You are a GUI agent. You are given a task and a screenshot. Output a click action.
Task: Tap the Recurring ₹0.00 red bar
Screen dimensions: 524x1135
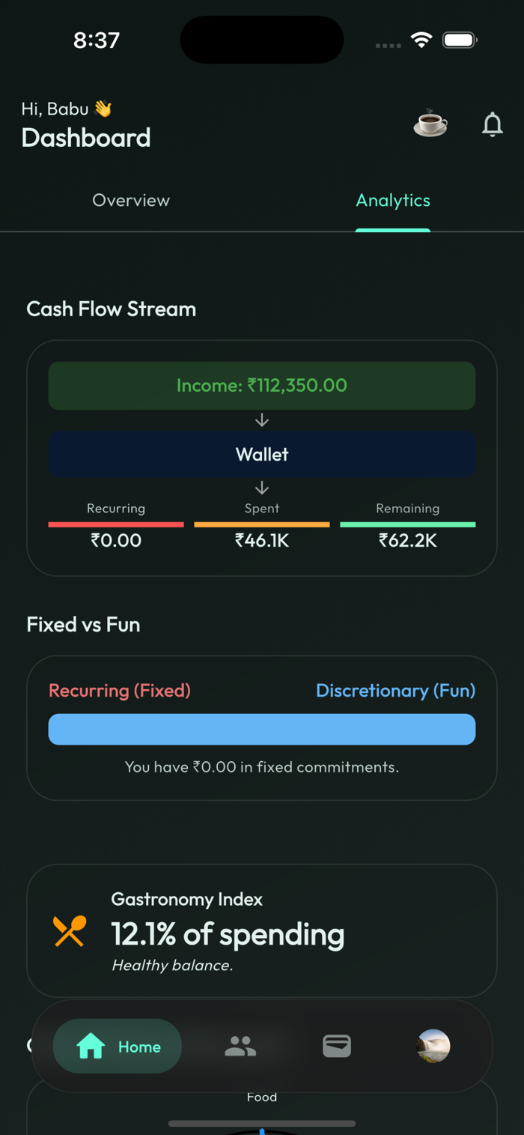coord(116,525)
